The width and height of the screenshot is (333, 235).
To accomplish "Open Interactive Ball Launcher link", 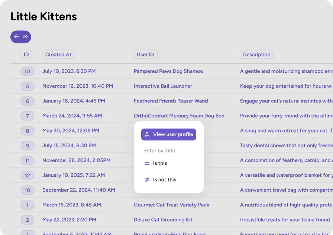I will (163, 86).
